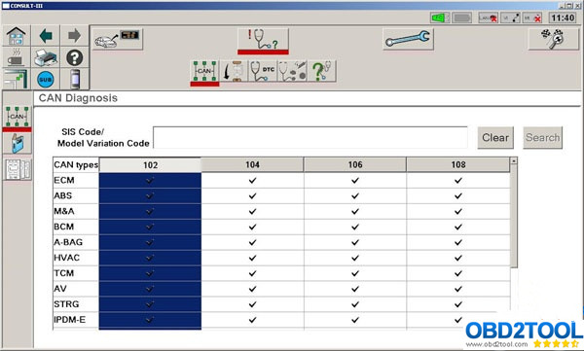Click the MI status icon with red X
The image size is (584, 351).
pos(532,18)
